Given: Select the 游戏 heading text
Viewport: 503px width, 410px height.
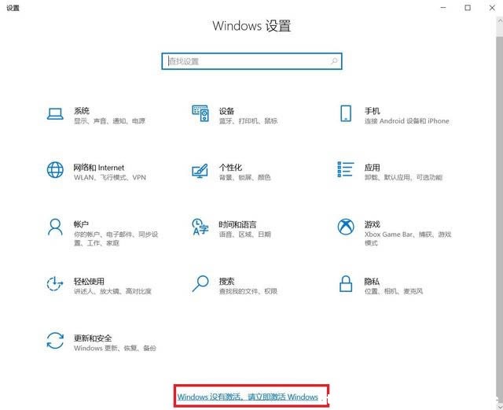Looking at the screenshot, I should click(x=372, y=224).
